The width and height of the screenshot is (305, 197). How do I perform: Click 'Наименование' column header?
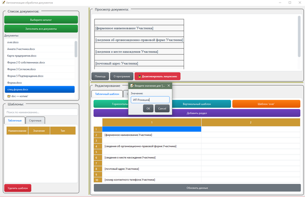click(x=17, y=130)
